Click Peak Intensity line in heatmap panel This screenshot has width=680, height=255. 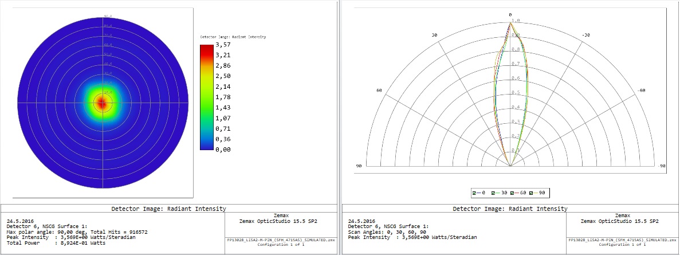tap(72, 238)
